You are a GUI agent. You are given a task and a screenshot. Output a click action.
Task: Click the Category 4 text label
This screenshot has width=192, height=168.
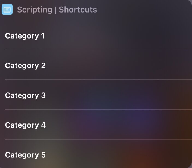pyautogui.click(x=25, y=125)
